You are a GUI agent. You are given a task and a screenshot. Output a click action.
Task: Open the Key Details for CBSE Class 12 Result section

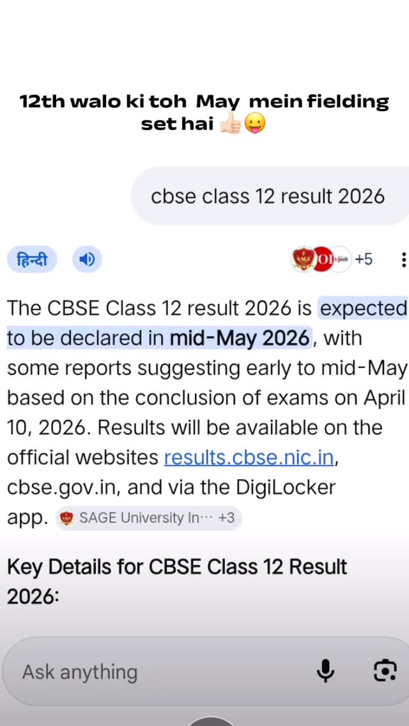(x=176, y=581)
